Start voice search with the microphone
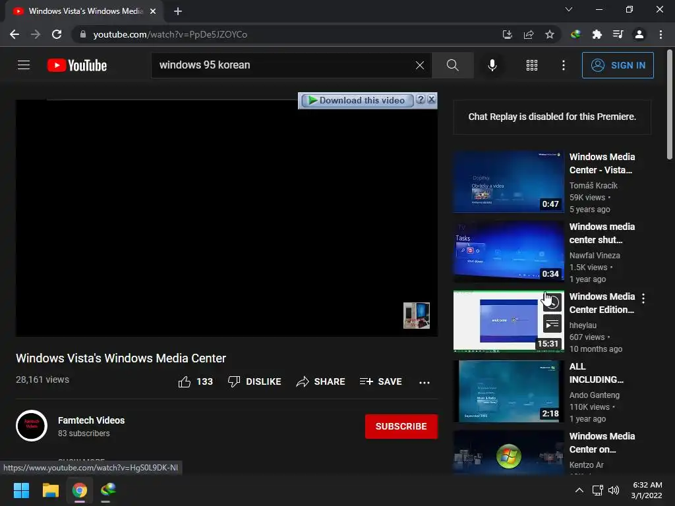The image size is (675, 506). click(x=492, y=65)
